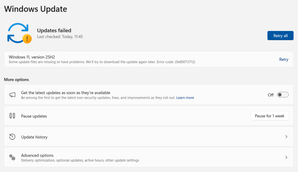Open the Learn more link
The image size is (298, 172).
(x=185, y=98)
